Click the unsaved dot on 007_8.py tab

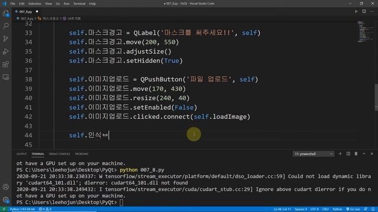(37, 12)
